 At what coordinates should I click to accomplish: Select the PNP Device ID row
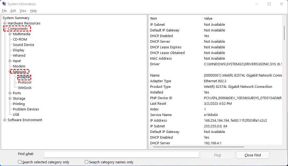click(x=215, y=98)
